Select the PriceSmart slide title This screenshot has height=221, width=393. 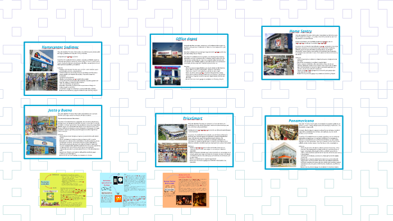(x=193, y=118)
